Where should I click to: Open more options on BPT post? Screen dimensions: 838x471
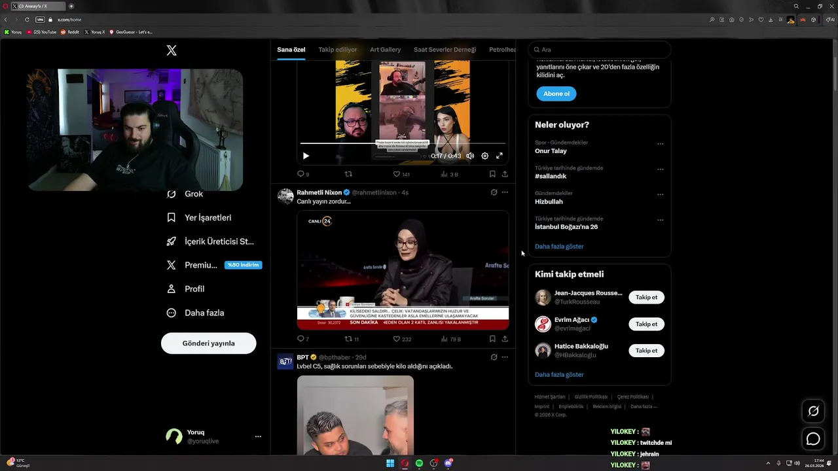click(505, 357)
